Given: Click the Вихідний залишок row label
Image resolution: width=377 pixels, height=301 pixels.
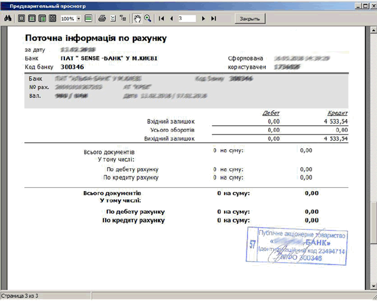Looking at the screenshot, I should click(169, 139).
